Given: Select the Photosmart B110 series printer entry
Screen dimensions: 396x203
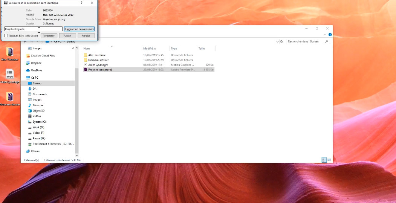Looking at the screenshot, I should click(51, 143).
